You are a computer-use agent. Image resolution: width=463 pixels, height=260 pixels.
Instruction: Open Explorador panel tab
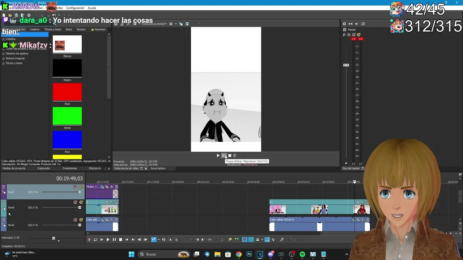pos(44,168)
